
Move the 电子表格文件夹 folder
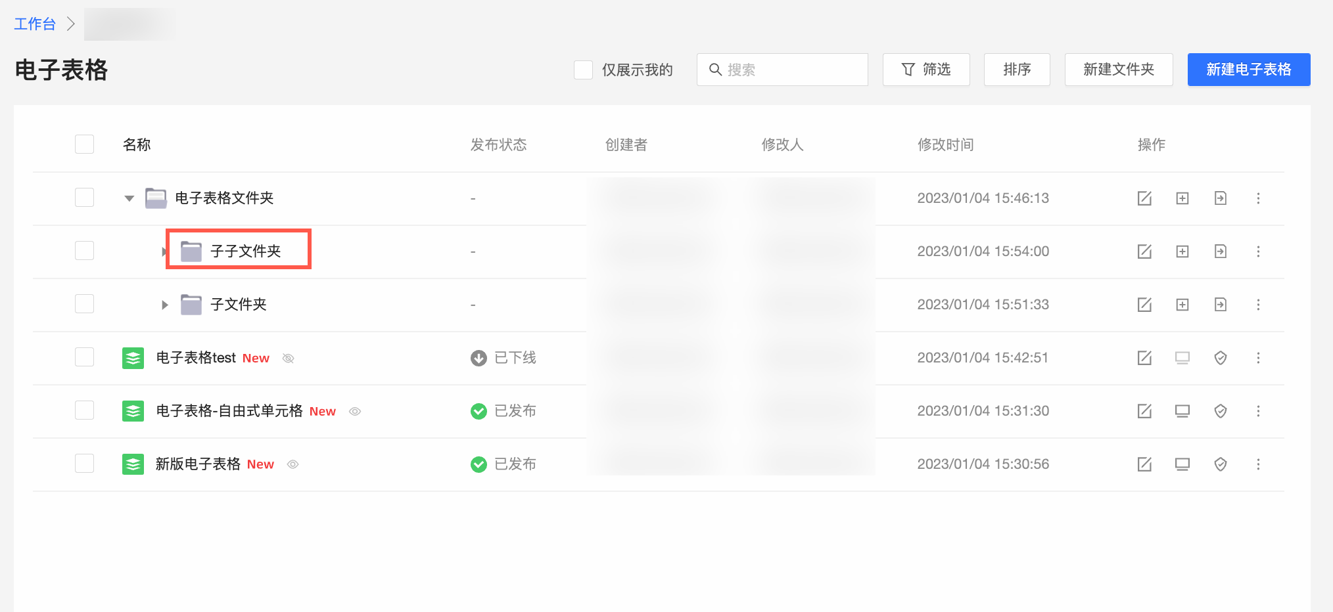pyautogui.click(x=1221, y=198)
